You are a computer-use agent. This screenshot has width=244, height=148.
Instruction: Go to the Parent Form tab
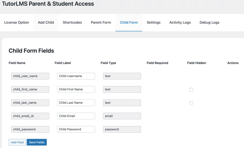(101, 23)
